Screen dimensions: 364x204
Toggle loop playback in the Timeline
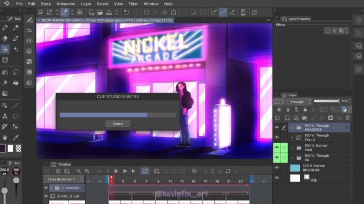(x=145, y=171)
